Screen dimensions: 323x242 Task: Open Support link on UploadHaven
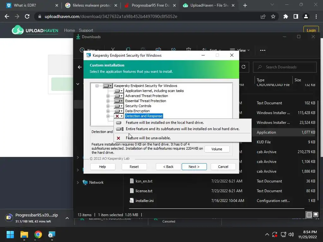(x=86, y=30)
